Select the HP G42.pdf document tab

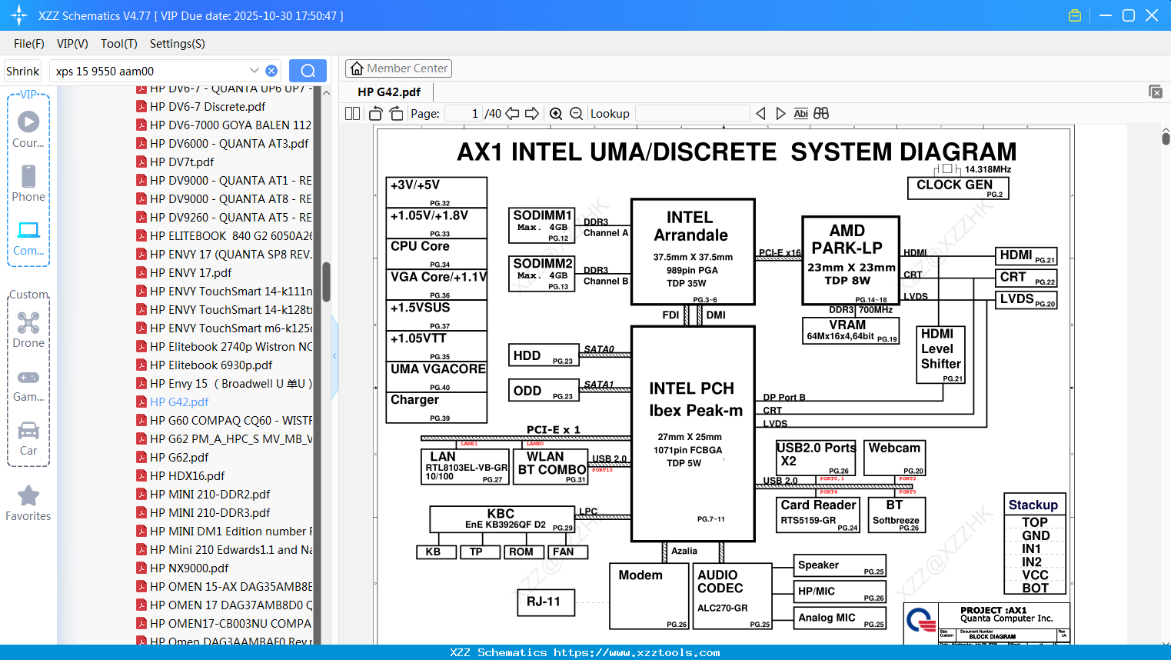(389, 92)
